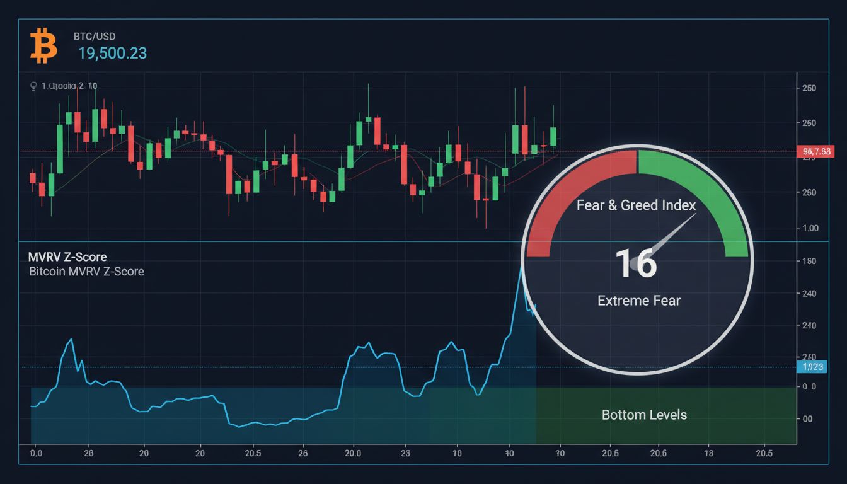Click the 18 tick on the time axis

(708, 453)
